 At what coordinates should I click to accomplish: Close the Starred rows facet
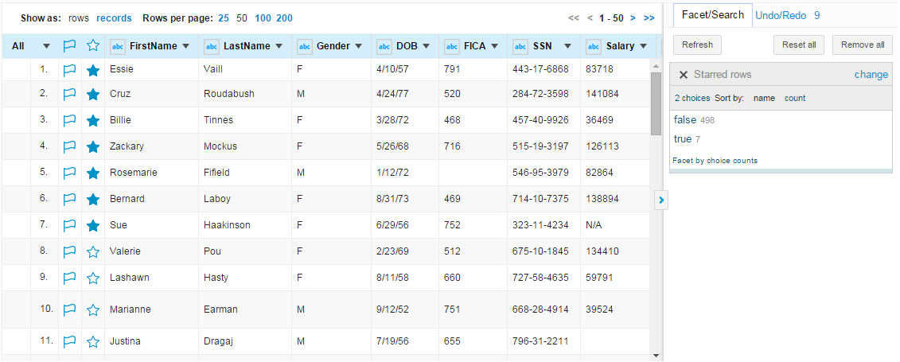[684, 75]
